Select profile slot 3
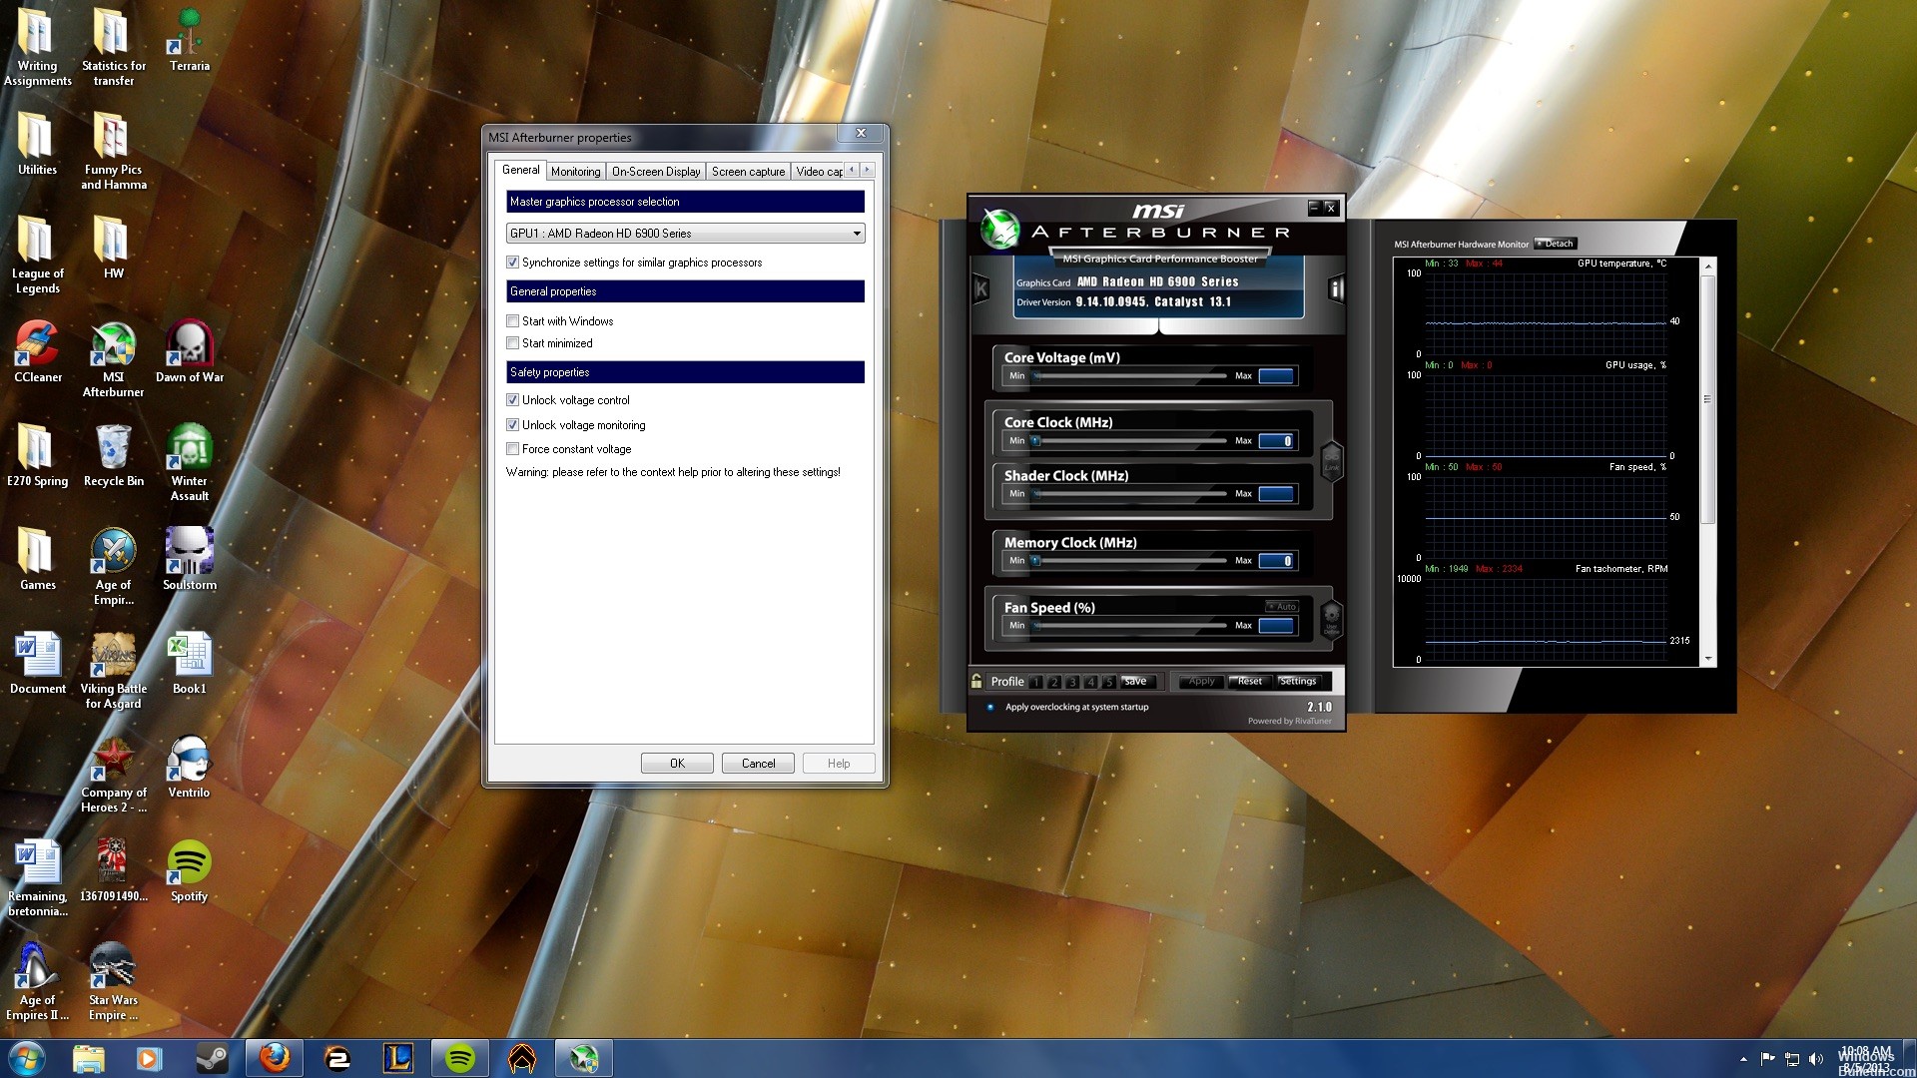The width and height of the screenshot is (1917, 1078). coord(1072,682)
